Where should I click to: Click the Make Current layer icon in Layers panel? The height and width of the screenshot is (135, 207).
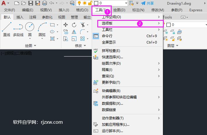179,32
